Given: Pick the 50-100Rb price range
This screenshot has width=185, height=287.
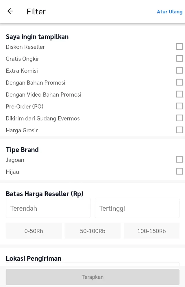Looking at the screenshot, I should (92, 231).
